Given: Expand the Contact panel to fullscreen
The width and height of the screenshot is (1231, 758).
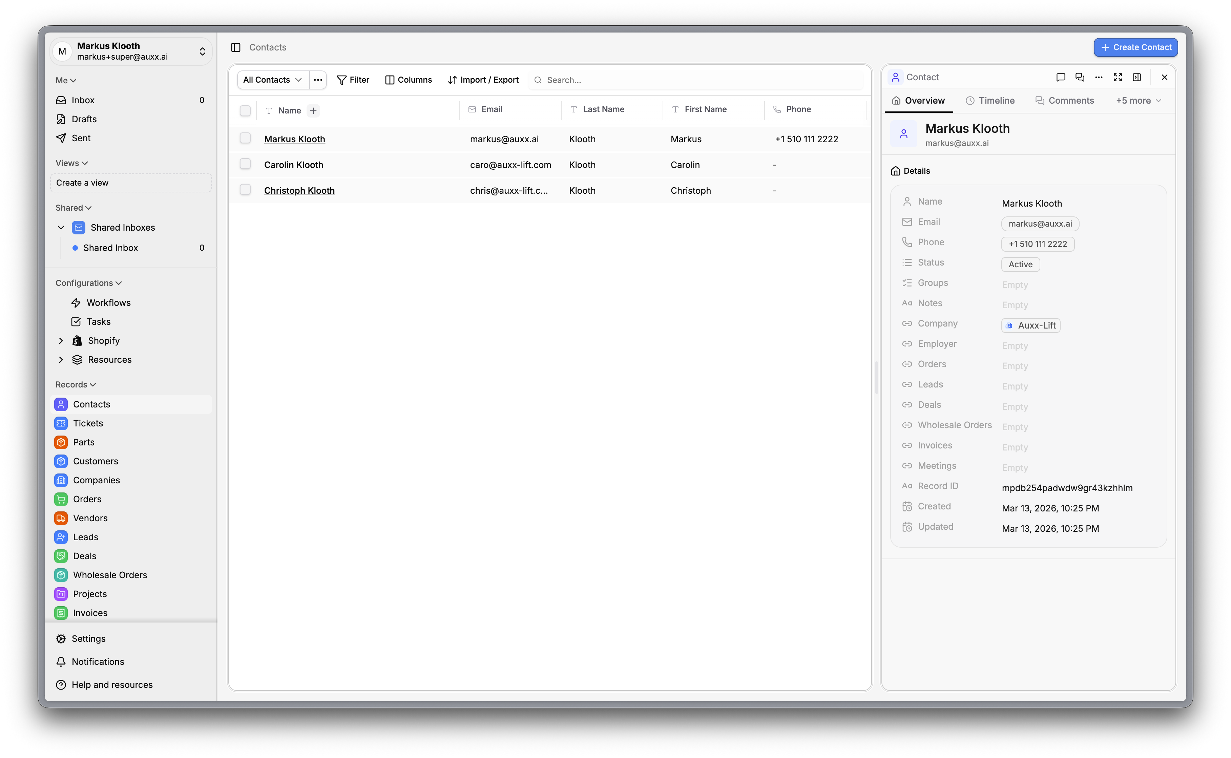Looking at the screenshot, I should tap(1118, 77).
